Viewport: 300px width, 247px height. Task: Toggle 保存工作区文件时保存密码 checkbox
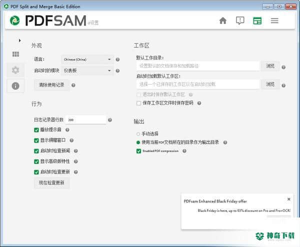click(x=138, y=103)
